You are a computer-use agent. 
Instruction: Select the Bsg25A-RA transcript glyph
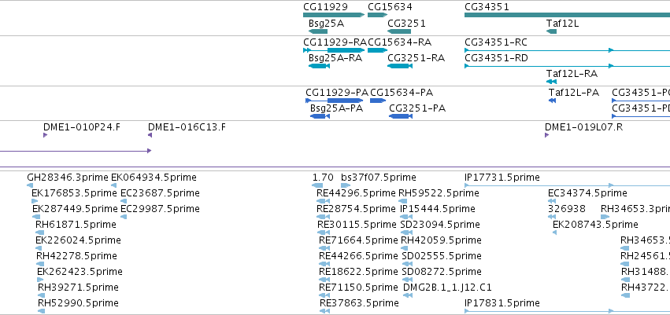tap(319, 66)
